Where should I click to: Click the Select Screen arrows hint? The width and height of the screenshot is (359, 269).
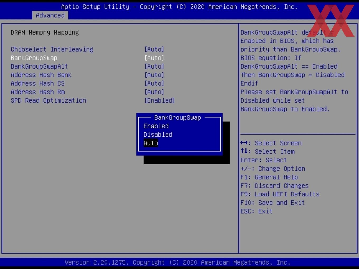(271, 143)
